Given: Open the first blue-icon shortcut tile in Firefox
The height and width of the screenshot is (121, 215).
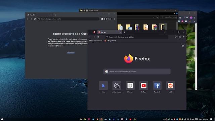Looking at the screenshot, I should coord(103,86).
